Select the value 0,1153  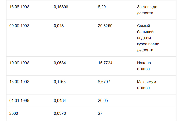click(x=60, y=82)
